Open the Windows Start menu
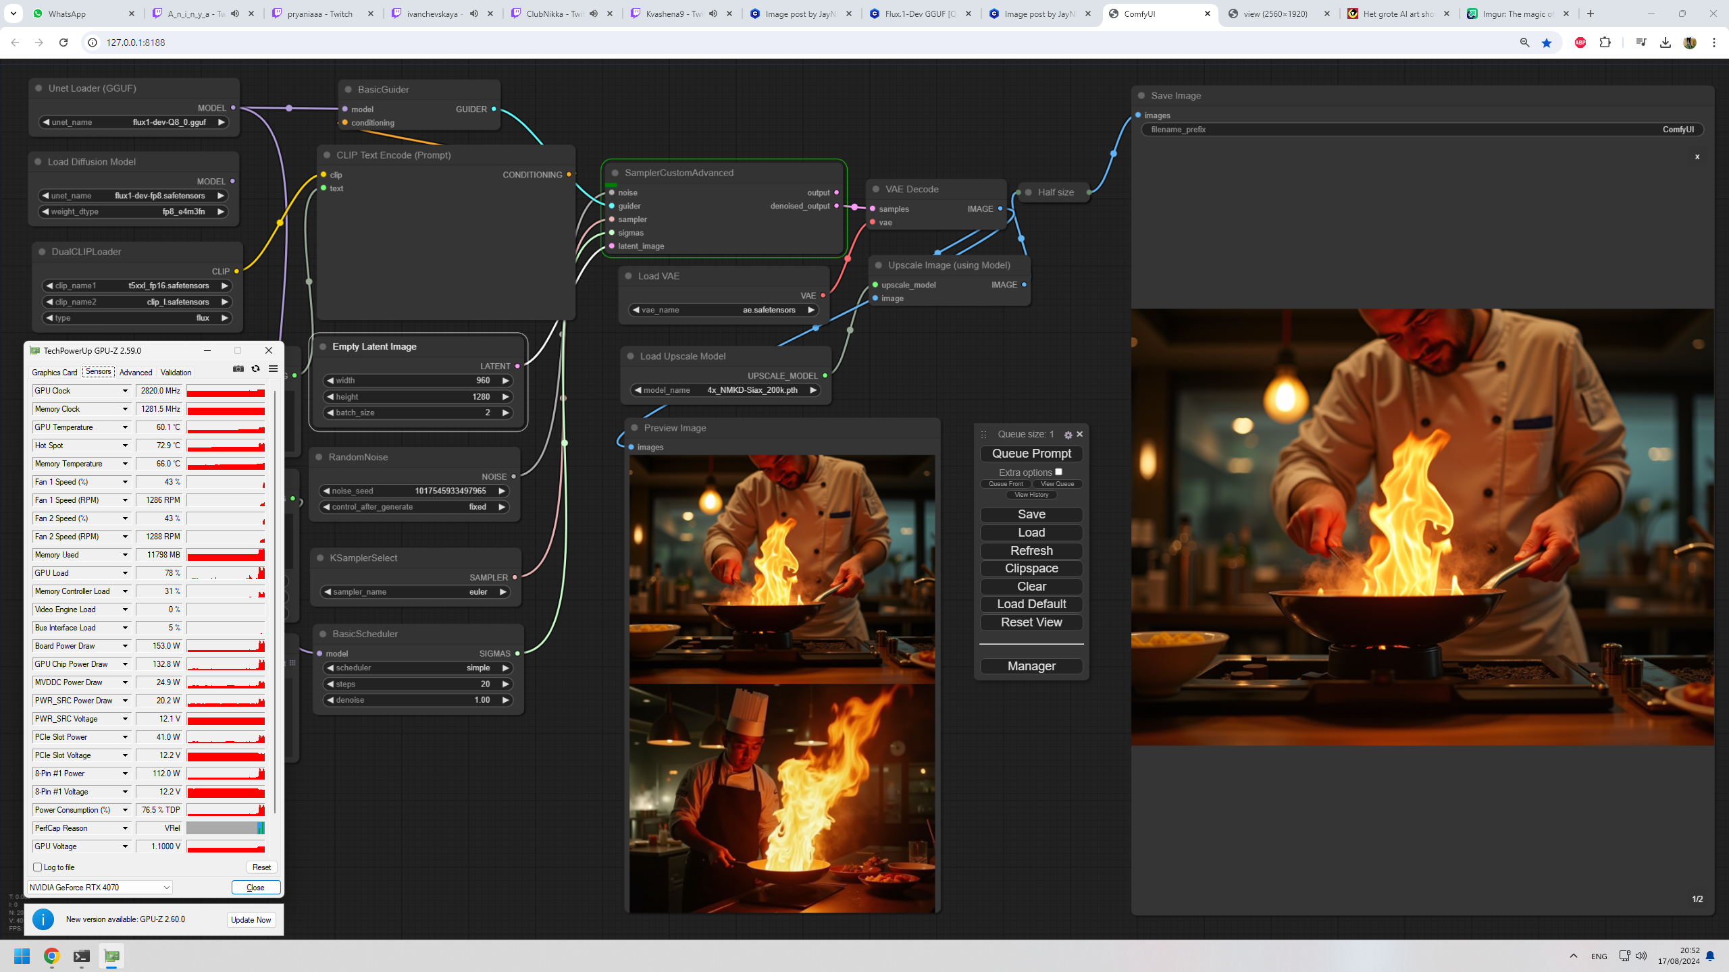 click(x=22, y=956)
